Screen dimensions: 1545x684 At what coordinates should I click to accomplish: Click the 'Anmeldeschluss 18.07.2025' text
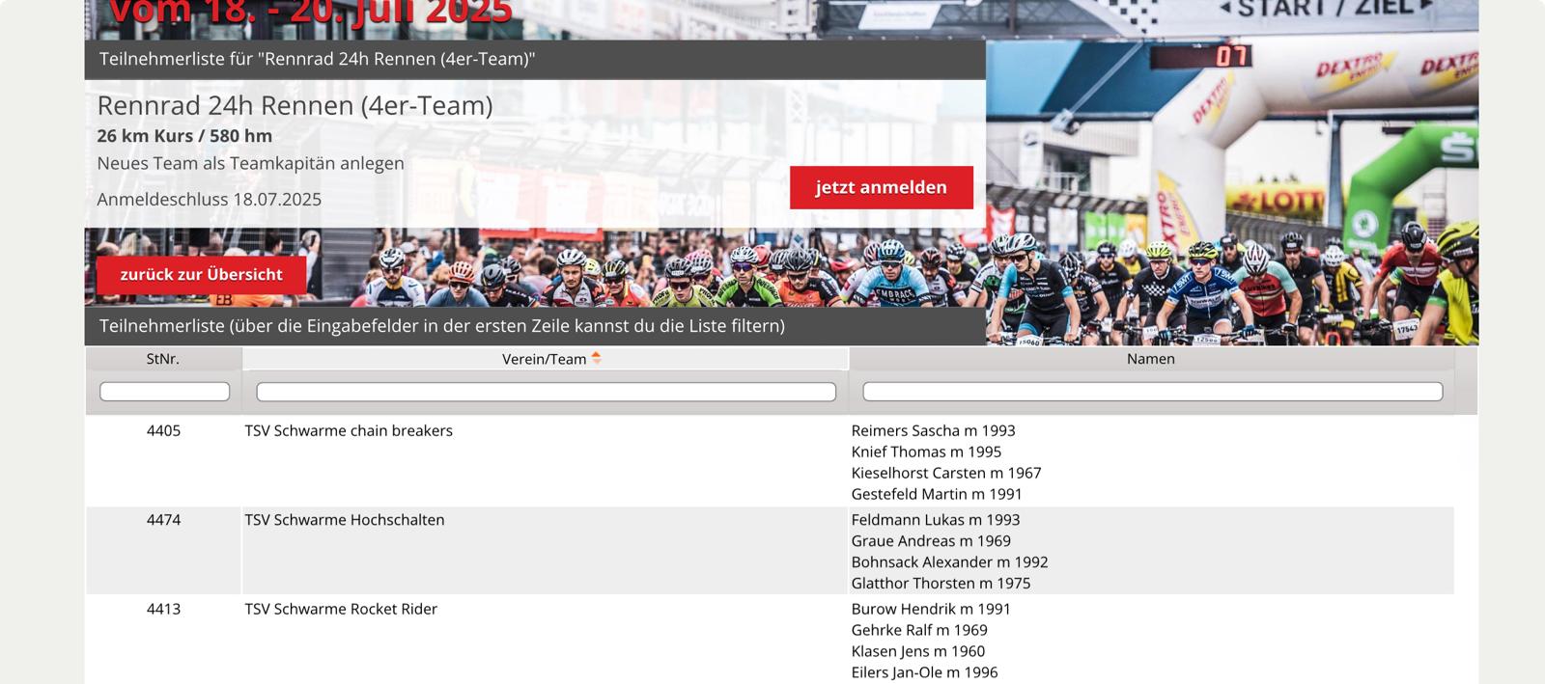pos(209,200)
